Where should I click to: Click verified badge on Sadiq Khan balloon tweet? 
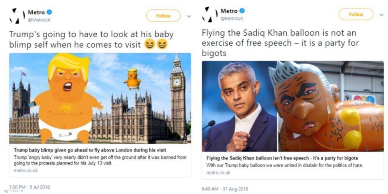[242, 11]
